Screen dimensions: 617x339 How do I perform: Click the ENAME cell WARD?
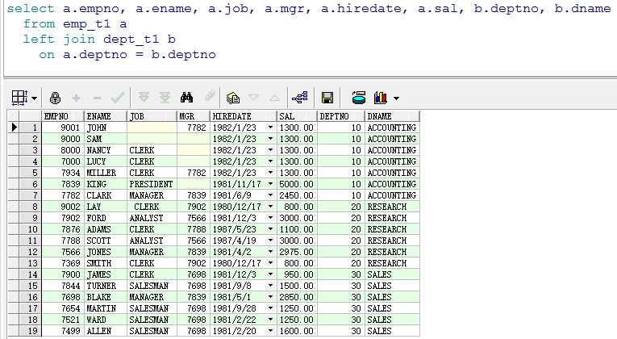pos(106,320)
